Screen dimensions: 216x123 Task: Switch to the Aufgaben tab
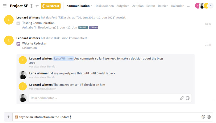[x=123, y=6]
